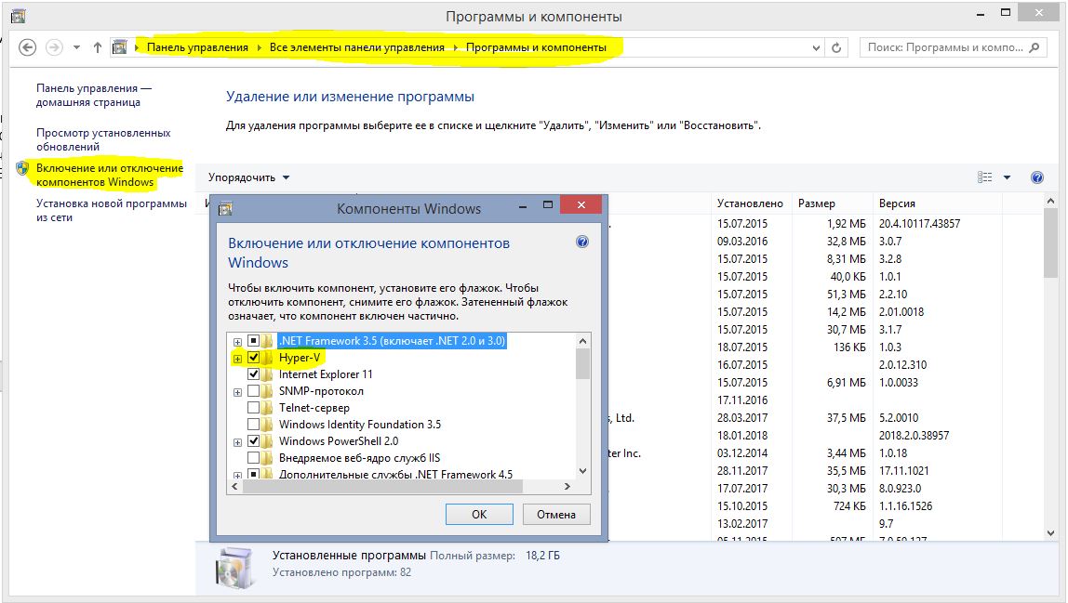Click the Forward navigation arrow

point(54,47)
